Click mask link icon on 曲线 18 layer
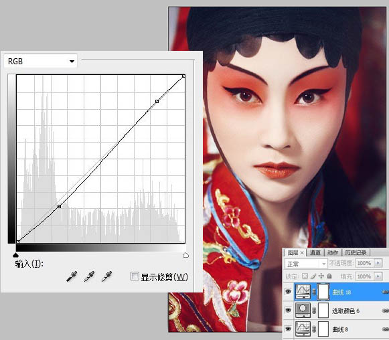 [314, 292]
